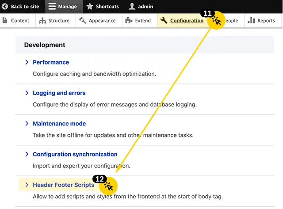This screenshot has width=283, height=209.
Task: Click the Extend puzzle piece icon
Action: 129,20
